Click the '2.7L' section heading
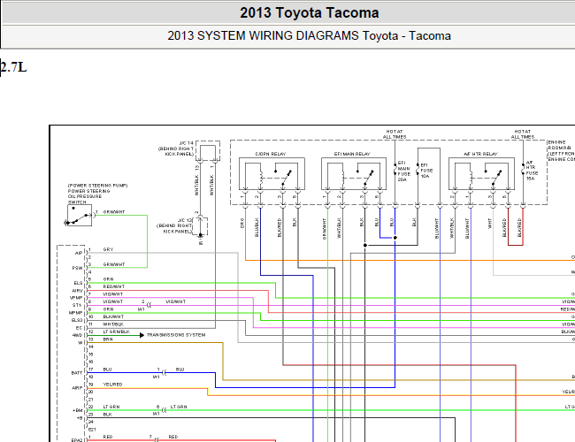Image resolution: width=575 pixels, height=442 pixels. [13, 67]
